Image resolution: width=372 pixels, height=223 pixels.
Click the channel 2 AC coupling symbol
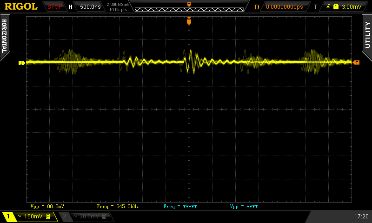[75, 216]
